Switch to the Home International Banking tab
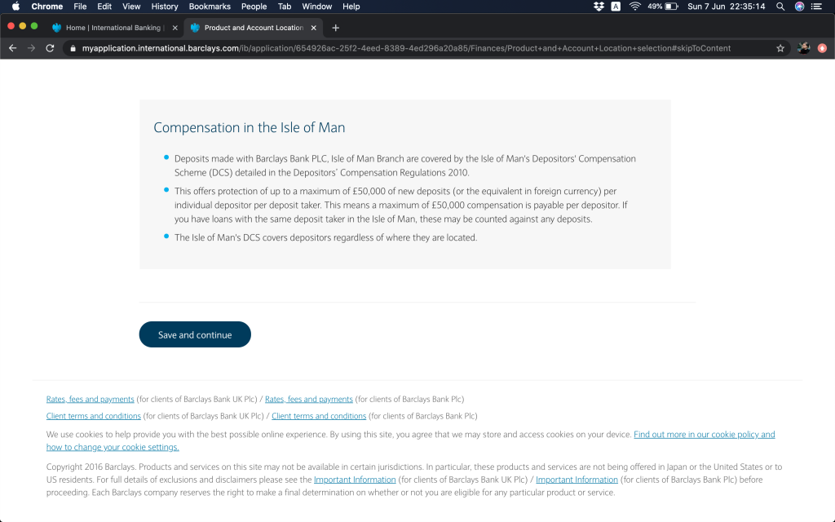This screenshot has width=835, height=522. pos(110,28)
